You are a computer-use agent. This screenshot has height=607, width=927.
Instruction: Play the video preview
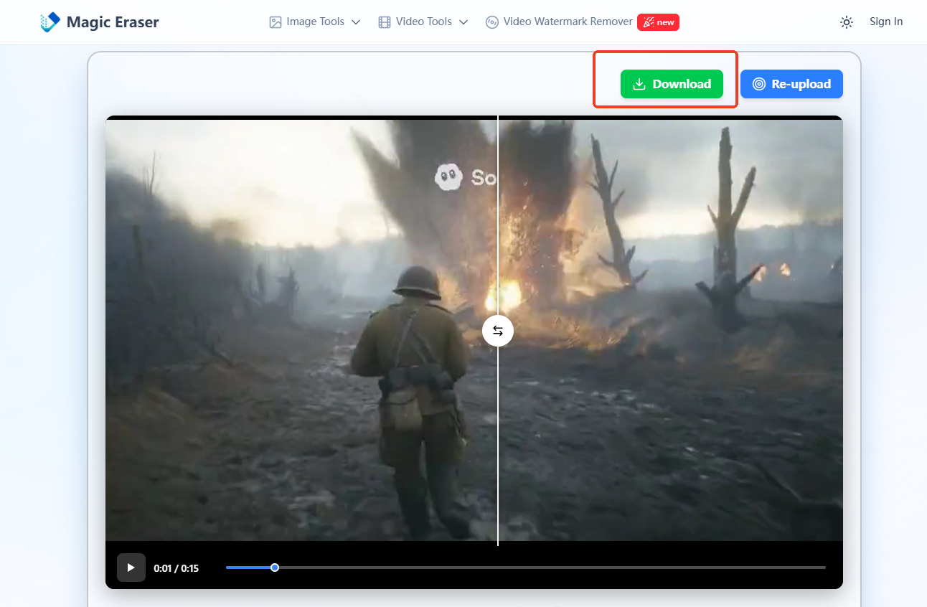point(131,568)
